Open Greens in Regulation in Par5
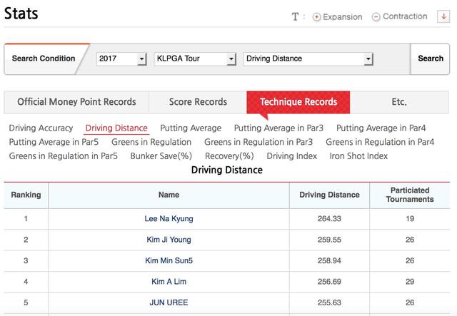 pos(64,156)
